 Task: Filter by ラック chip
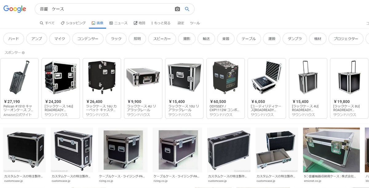116,39
